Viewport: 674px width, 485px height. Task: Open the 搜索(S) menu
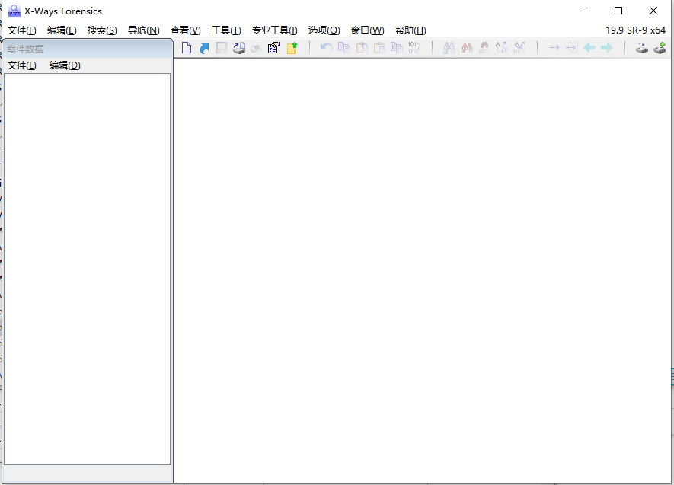[x=102, y=30]
